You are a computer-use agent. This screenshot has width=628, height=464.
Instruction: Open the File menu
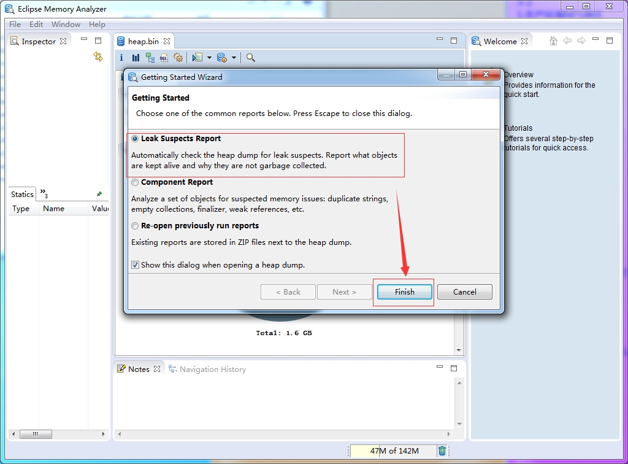coord(15,25)
